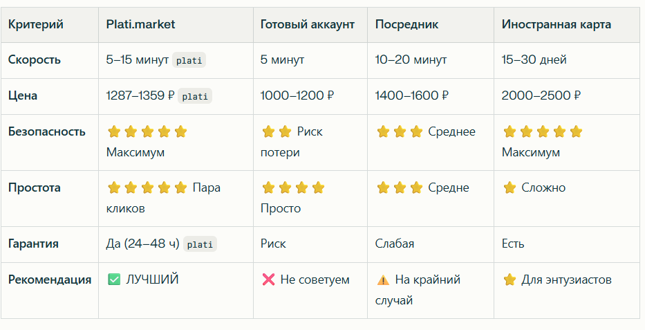Screen dimensions: 645x330
Task: Click the Слабая guarantee cell
Action: pyautogui.click(x=395, y=244)
